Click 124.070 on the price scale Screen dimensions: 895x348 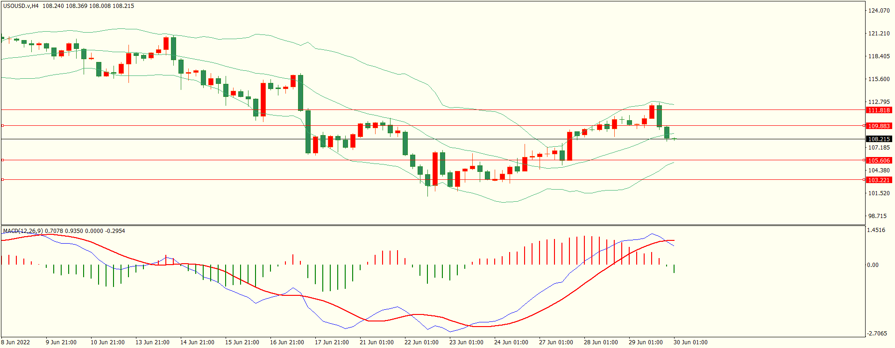pos(879,11)
